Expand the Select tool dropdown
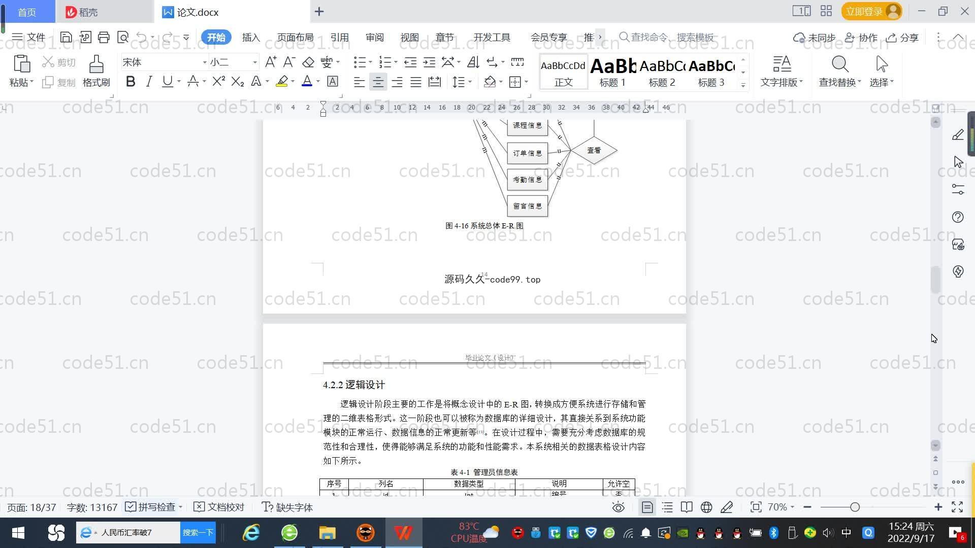The height and width of the screenshot is (548, 975). (x=892, y=82)
